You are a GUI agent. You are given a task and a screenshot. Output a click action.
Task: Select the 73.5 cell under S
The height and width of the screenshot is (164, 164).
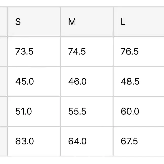pyautogui.click(x=34, y=51)
